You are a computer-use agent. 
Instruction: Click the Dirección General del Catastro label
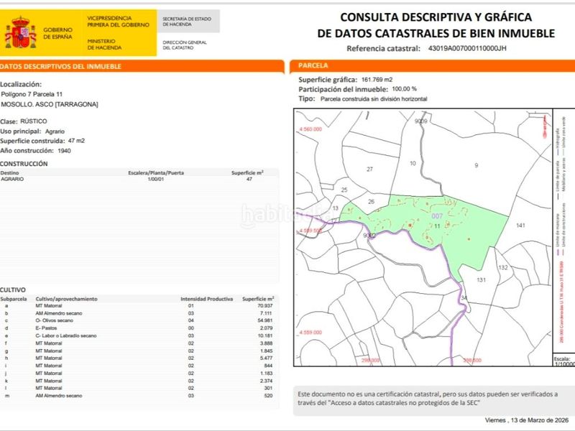point(185,45)
